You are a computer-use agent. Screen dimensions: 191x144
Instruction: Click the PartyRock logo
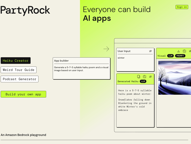(25, 10)
